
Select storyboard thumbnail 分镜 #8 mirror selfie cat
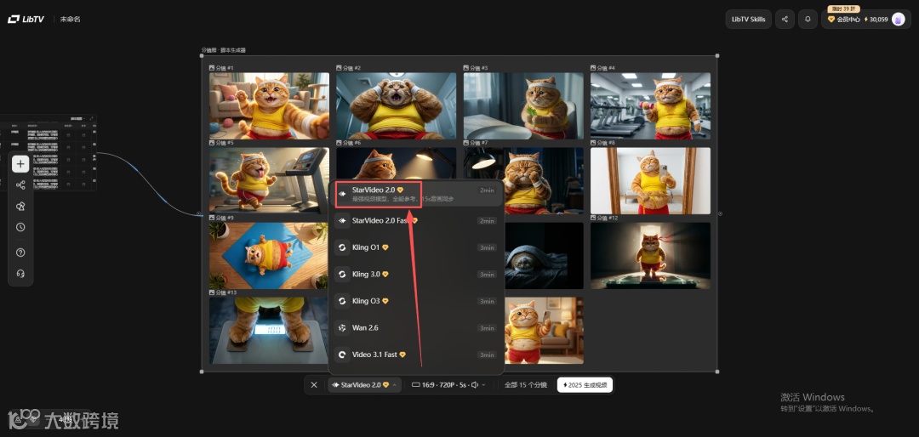click(651, 180)
